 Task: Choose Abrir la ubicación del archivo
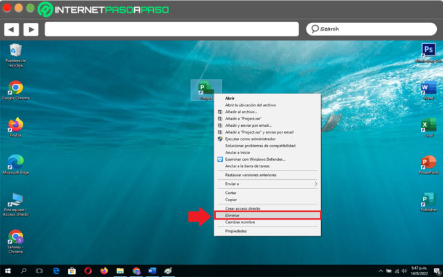pyautogui.click(x=267, y=105)
